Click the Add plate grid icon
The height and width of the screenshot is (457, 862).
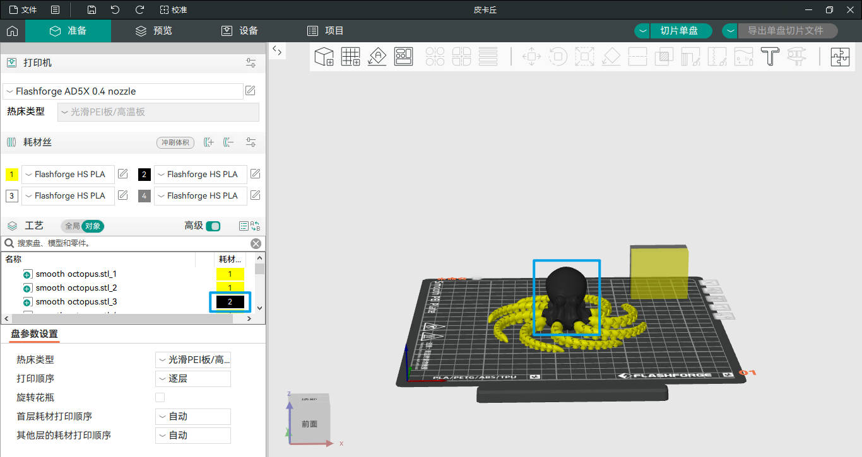tap(350, 57)
